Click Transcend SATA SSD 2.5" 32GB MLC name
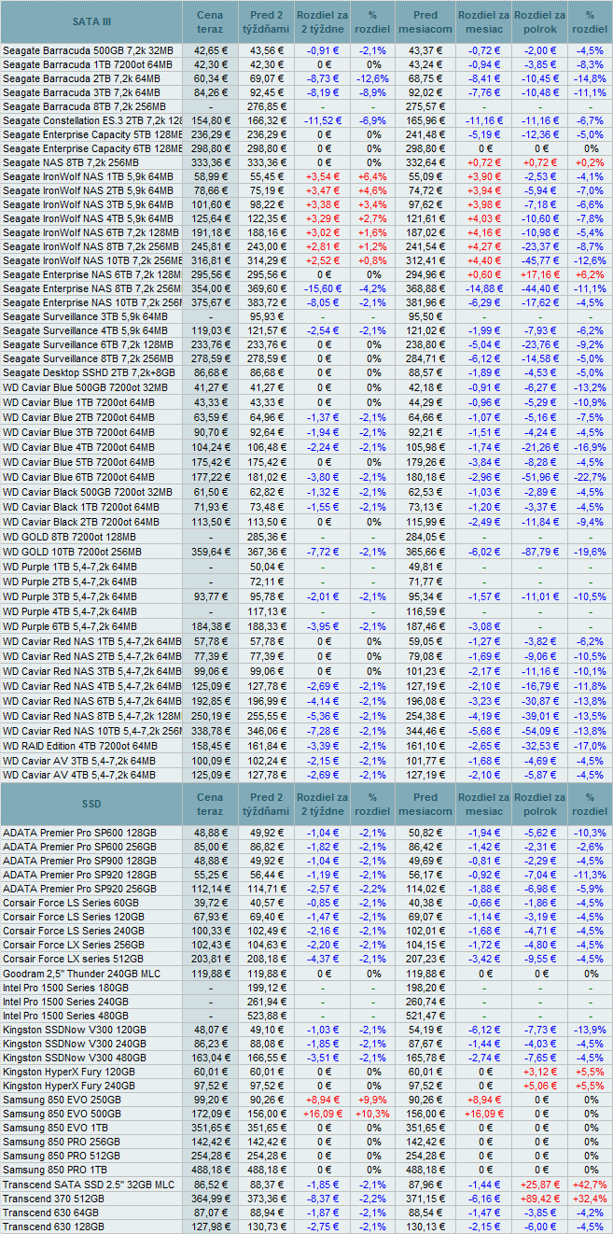 pyautogui.click(x=89, y=1184)
